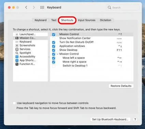Click the Restore Defaults button
This screenshot has height=129, width=145.
pos(121,86)
